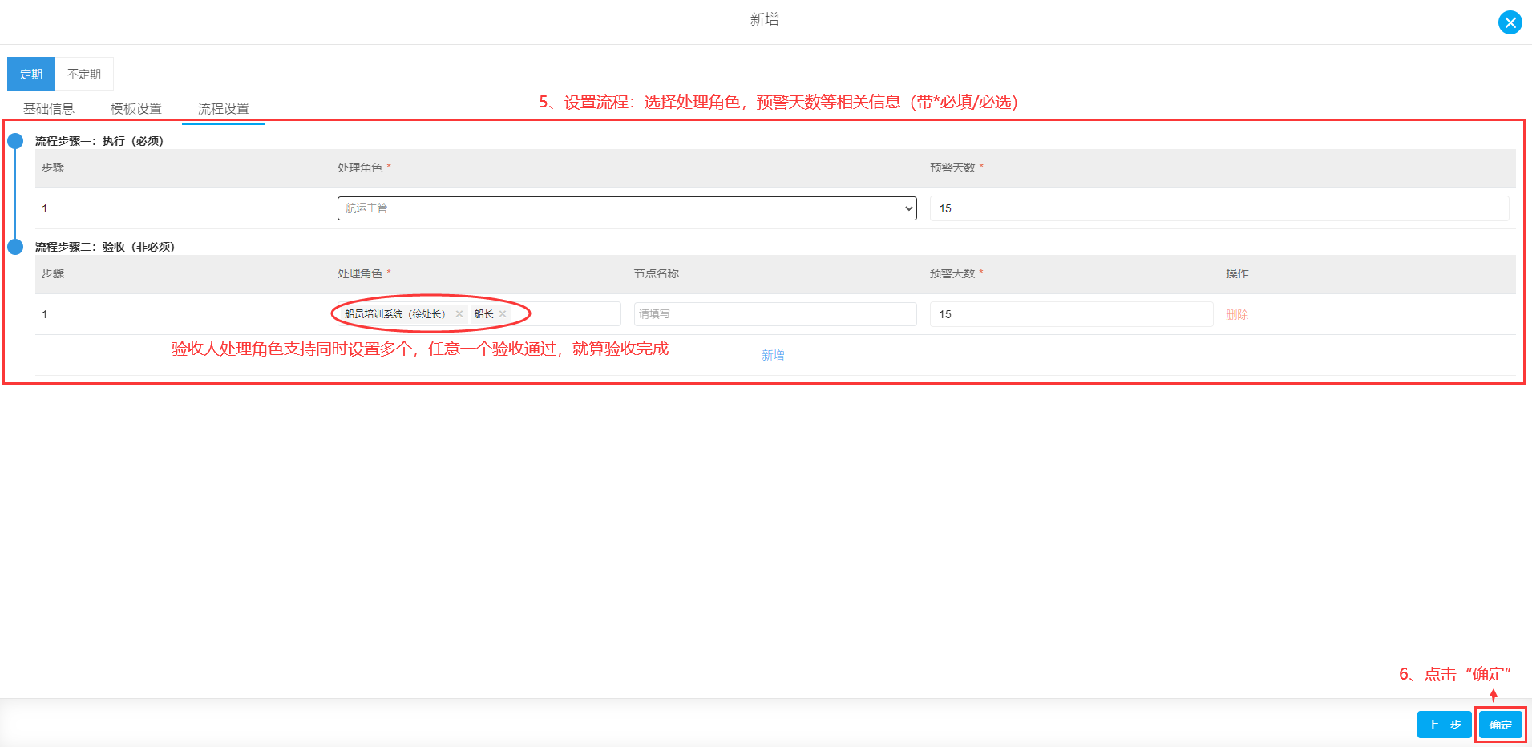Open the 基础信息 tab
Image resolution: width=1532 pixels, height=747 pixels.
click(49, 108)
